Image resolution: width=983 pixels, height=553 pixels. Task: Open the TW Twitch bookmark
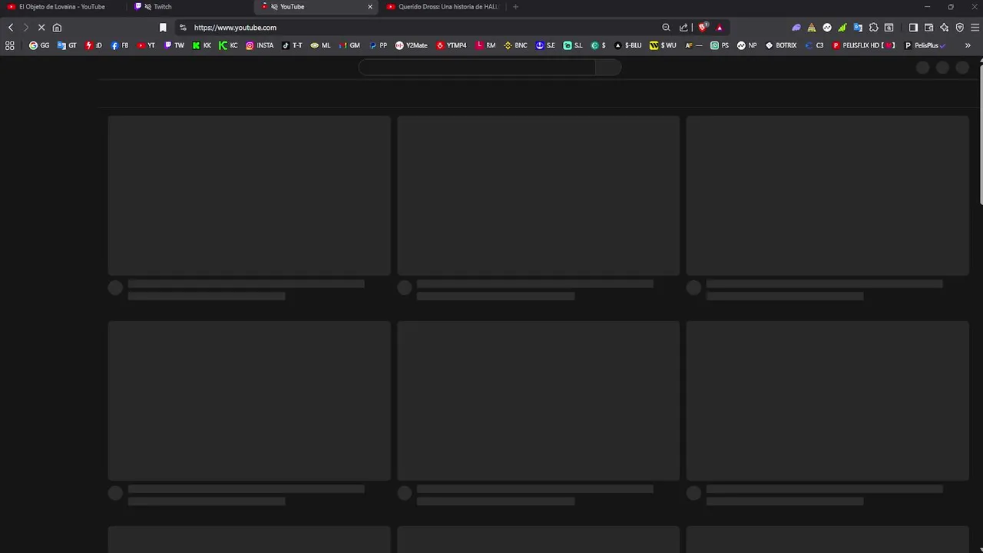174,45
